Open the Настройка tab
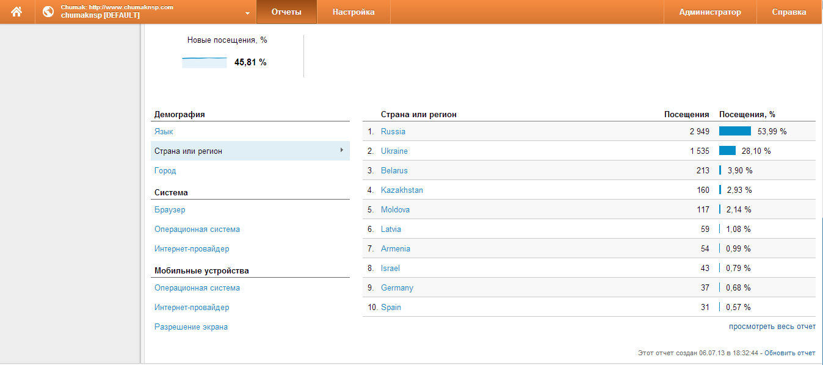 click(x=353, y=12)
